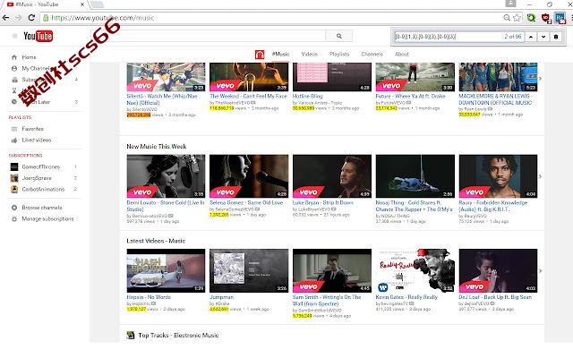Click the bookmark star icon
The image size is (573, 358).
pos(517,18)
